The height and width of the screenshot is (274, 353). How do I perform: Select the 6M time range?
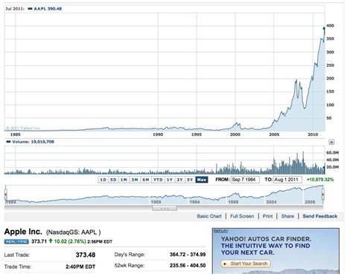145,180
